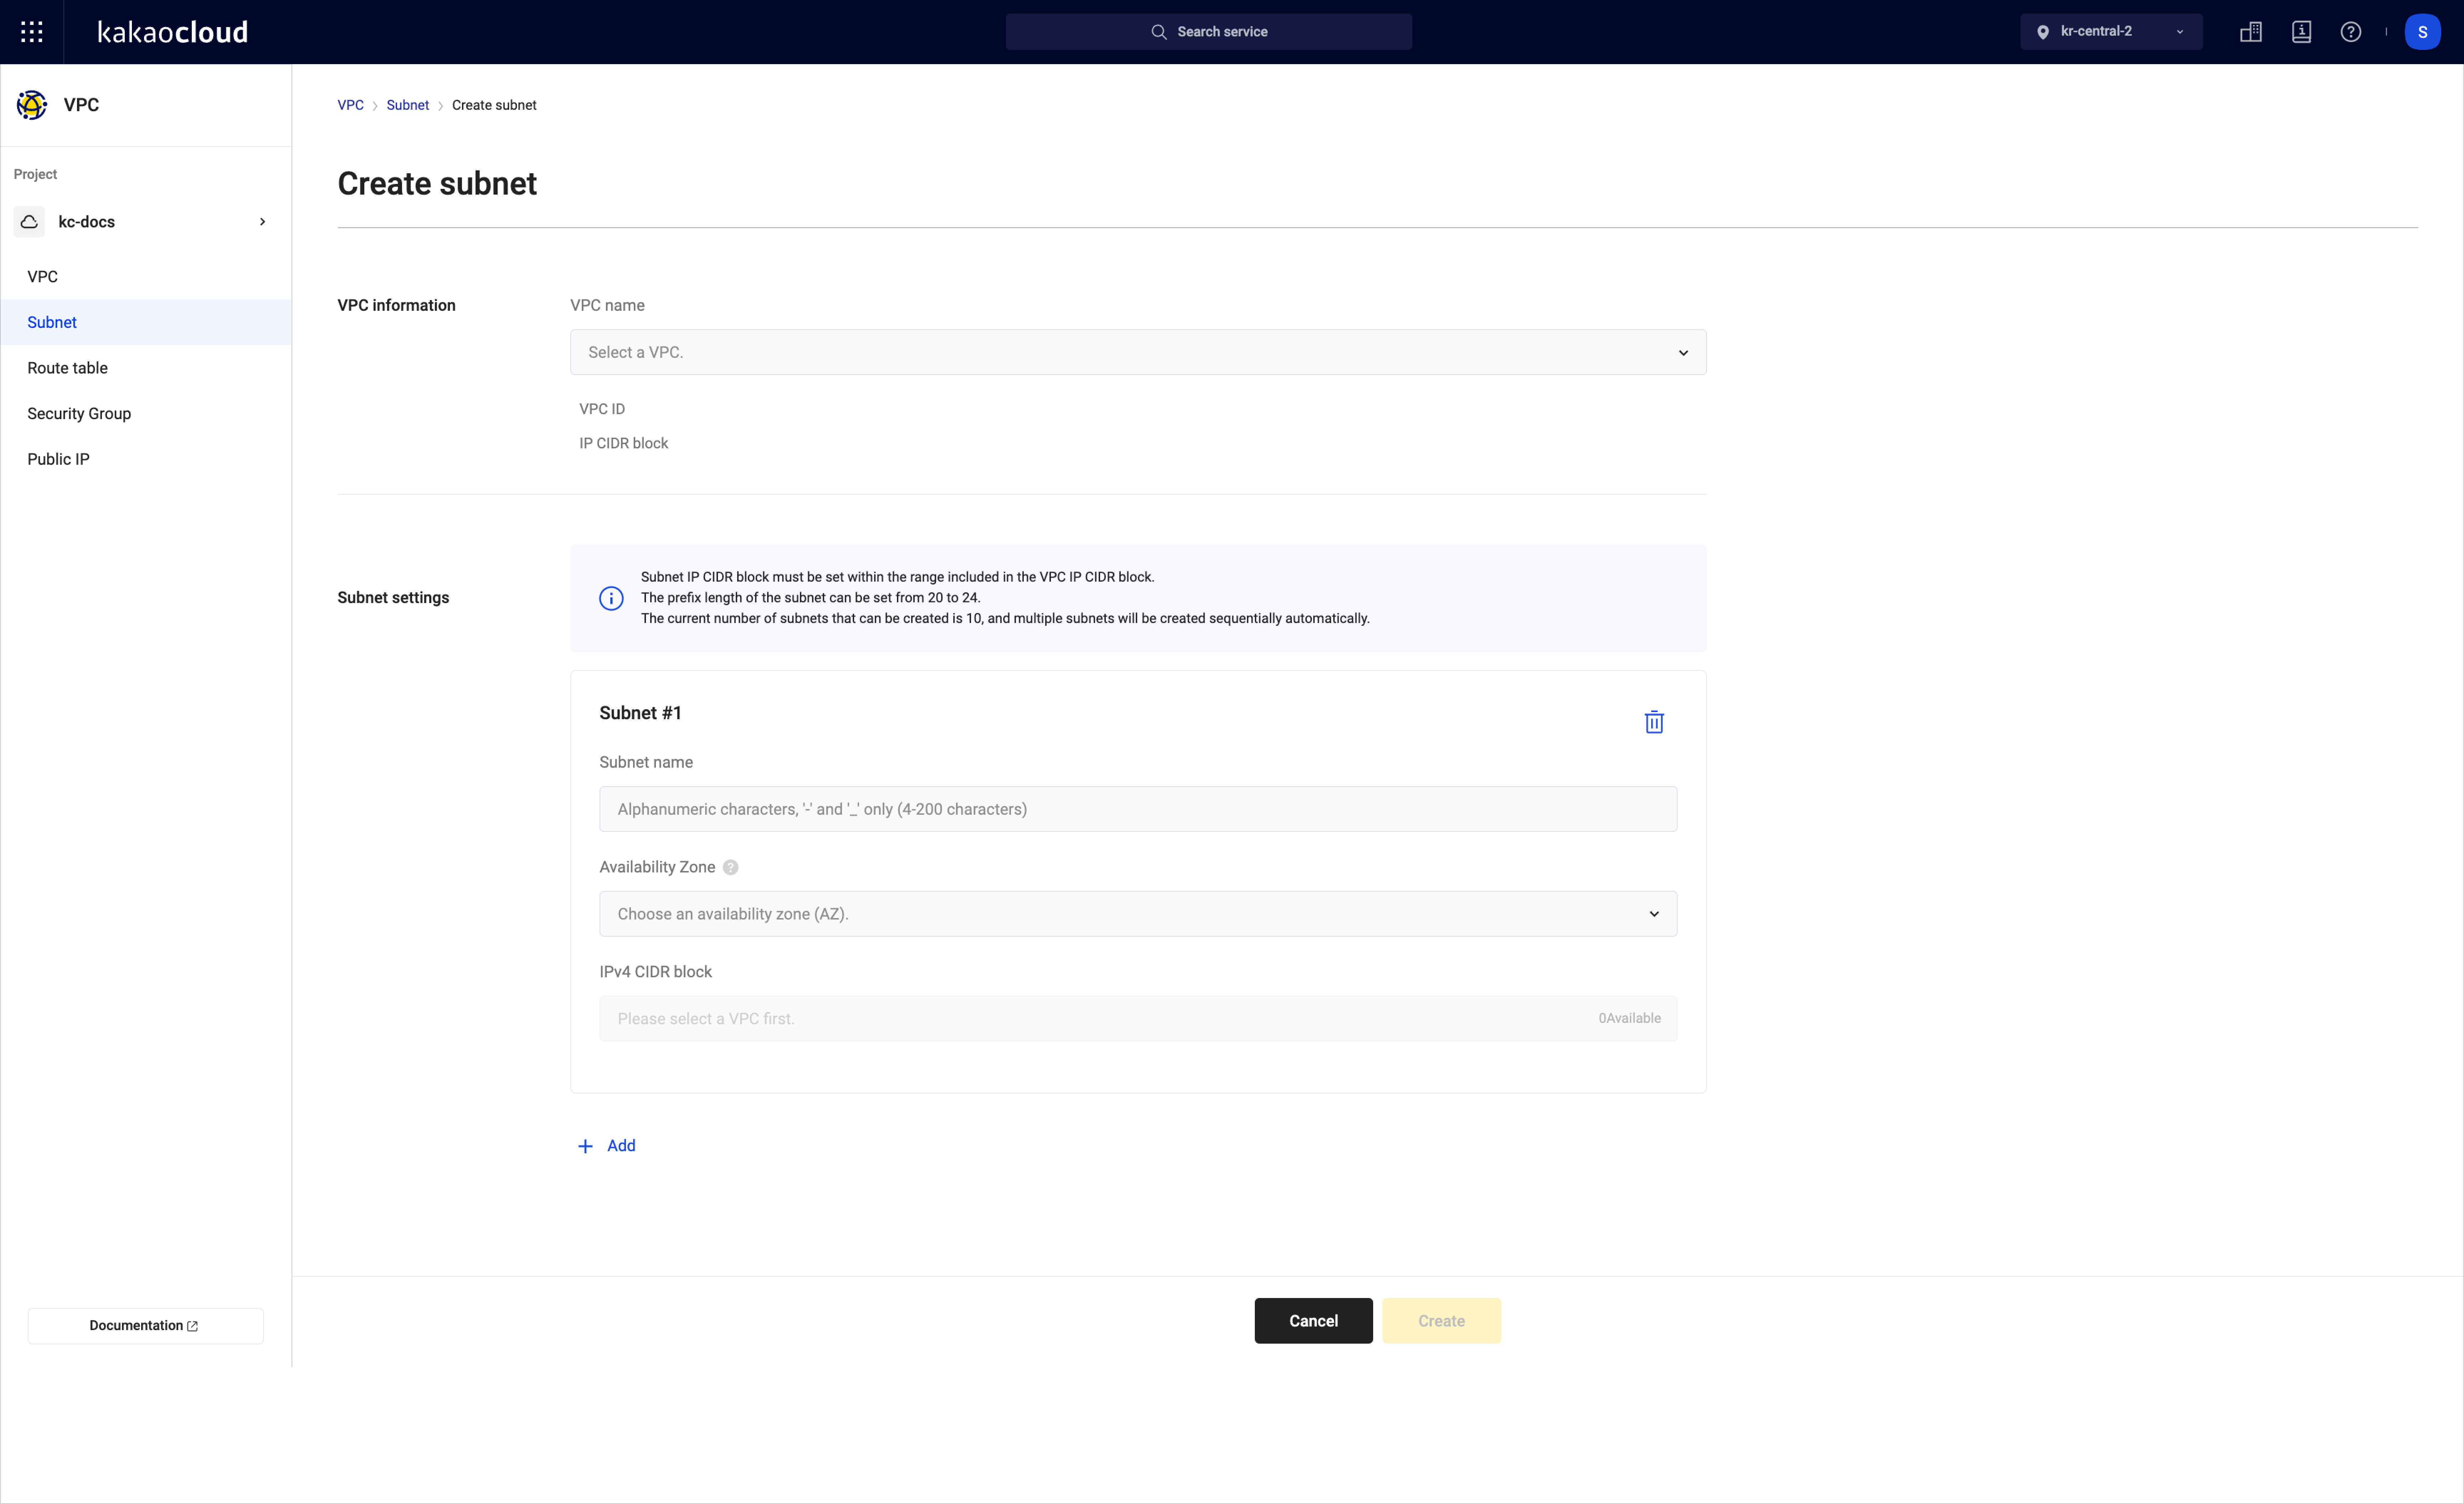Image resolution: width=2464 pixels, height=1504 pixels.
Task: Click the VPC ID label
Action: tap(602, 409)
